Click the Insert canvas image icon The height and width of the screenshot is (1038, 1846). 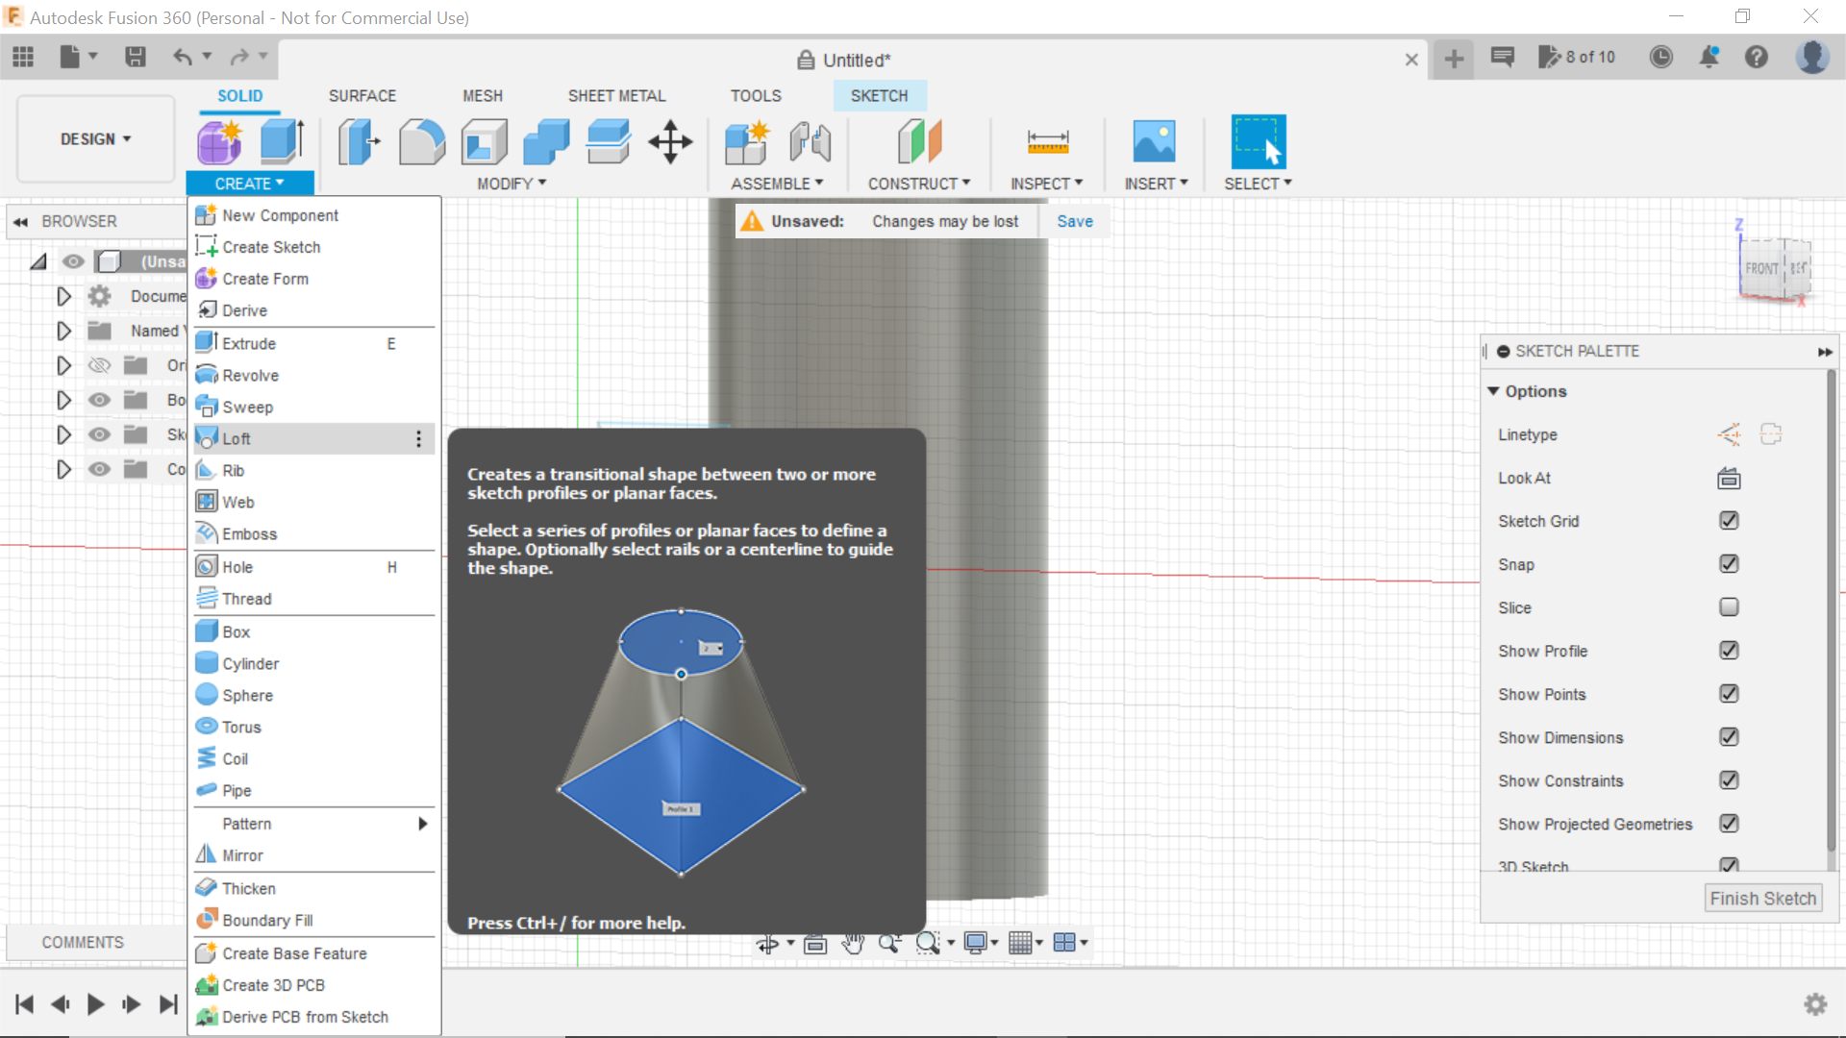click(1156, 141)
